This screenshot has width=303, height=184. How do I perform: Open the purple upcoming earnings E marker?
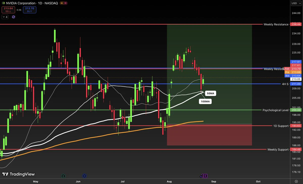pos(206,176)
